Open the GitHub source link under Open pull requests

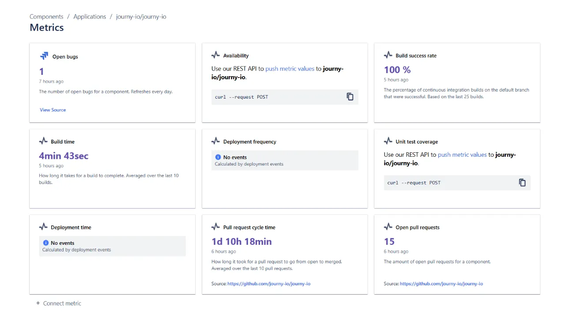tap(441, 284)
